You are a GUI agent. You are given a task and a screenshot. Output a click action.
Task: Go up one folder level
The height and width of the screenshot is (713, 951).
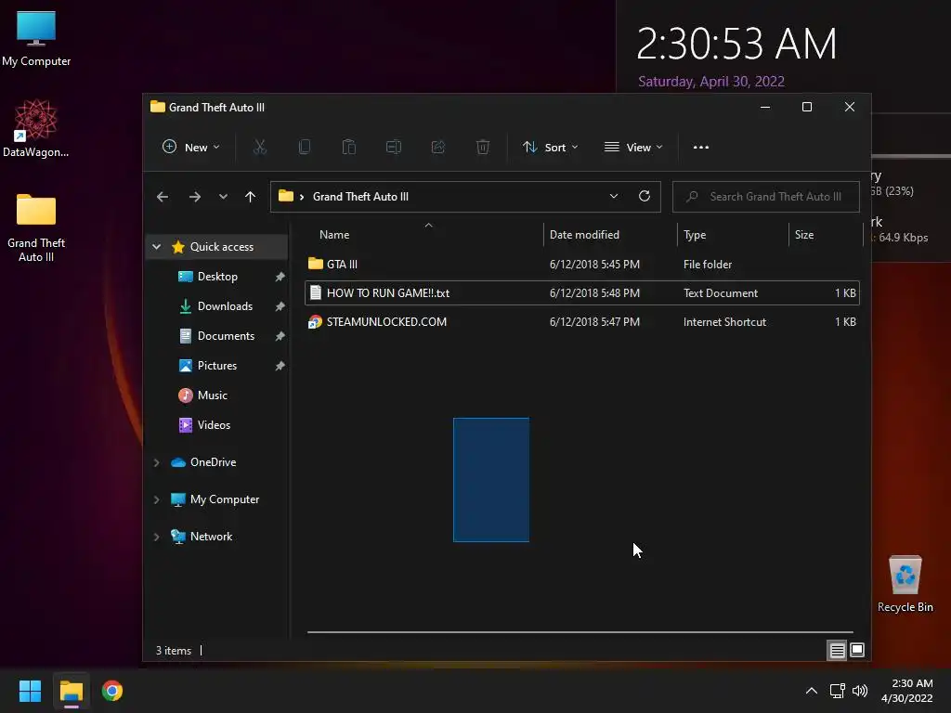[x=250, y=197]
